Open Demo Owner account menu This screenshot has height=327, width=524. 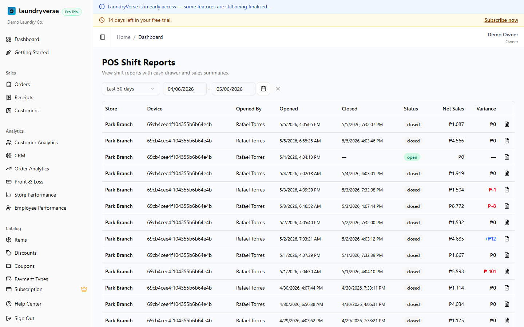click(503, 38)
